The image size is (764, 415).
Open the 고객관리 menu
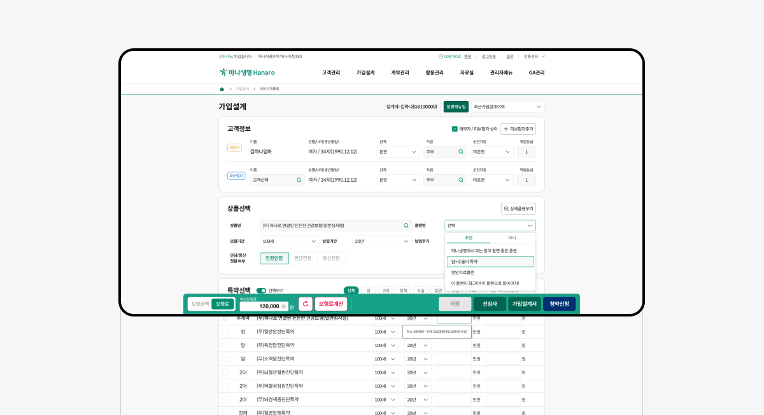tap(331, 72)
